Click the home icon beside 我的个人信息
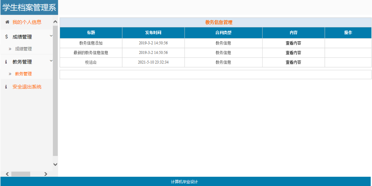Viewport: 372px width, 186px height. click(7, 22)
